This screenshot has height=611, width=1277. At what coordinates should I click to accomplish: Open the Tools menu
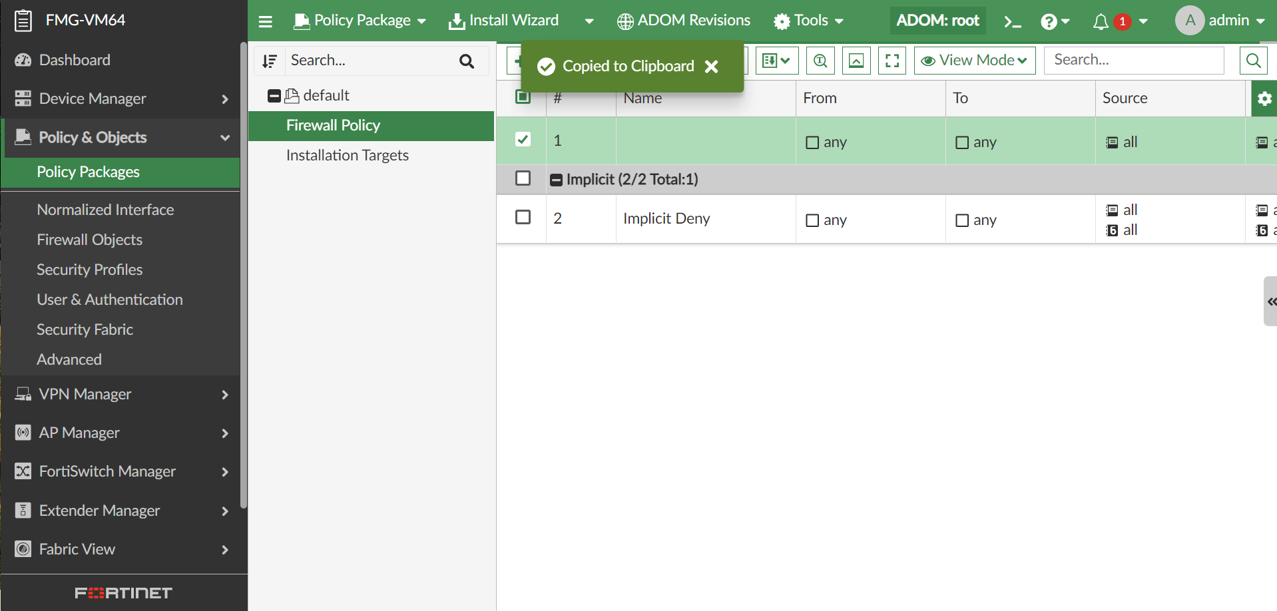point(808,21)
